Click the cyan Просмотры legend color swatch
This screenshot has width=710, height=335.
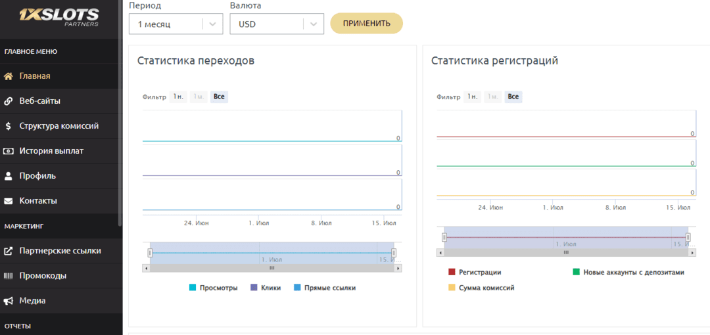[193, 288]
